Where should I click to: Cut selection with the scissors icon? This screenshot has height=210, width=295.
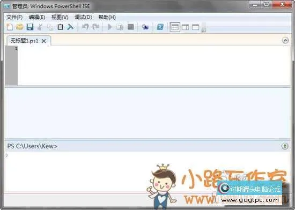click(x=40, y=27)
